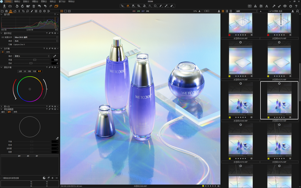Open the curve Auto dropdown
The width and height of the screenshot is (301, 188).
tap(36, 41)
